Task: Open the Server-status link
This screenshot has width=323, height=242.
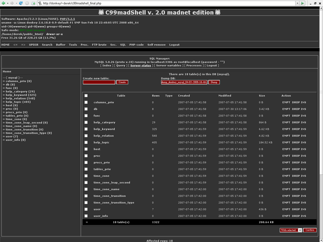Action: pyautogui.click(x=141, y=65)
